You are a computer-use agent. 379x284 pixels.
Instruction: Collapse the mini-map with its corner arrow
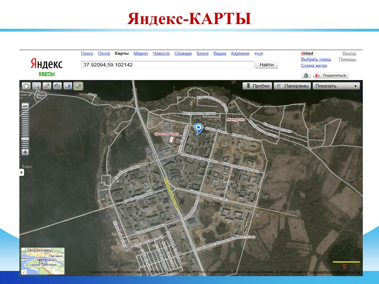24,272
